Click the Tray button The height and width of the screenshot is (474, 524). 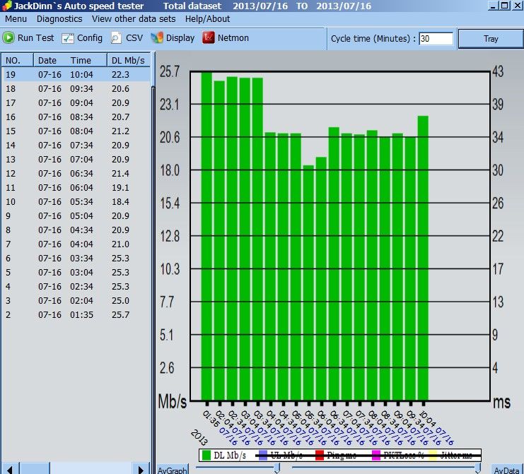pyautogui.click(x=491, y=39)
